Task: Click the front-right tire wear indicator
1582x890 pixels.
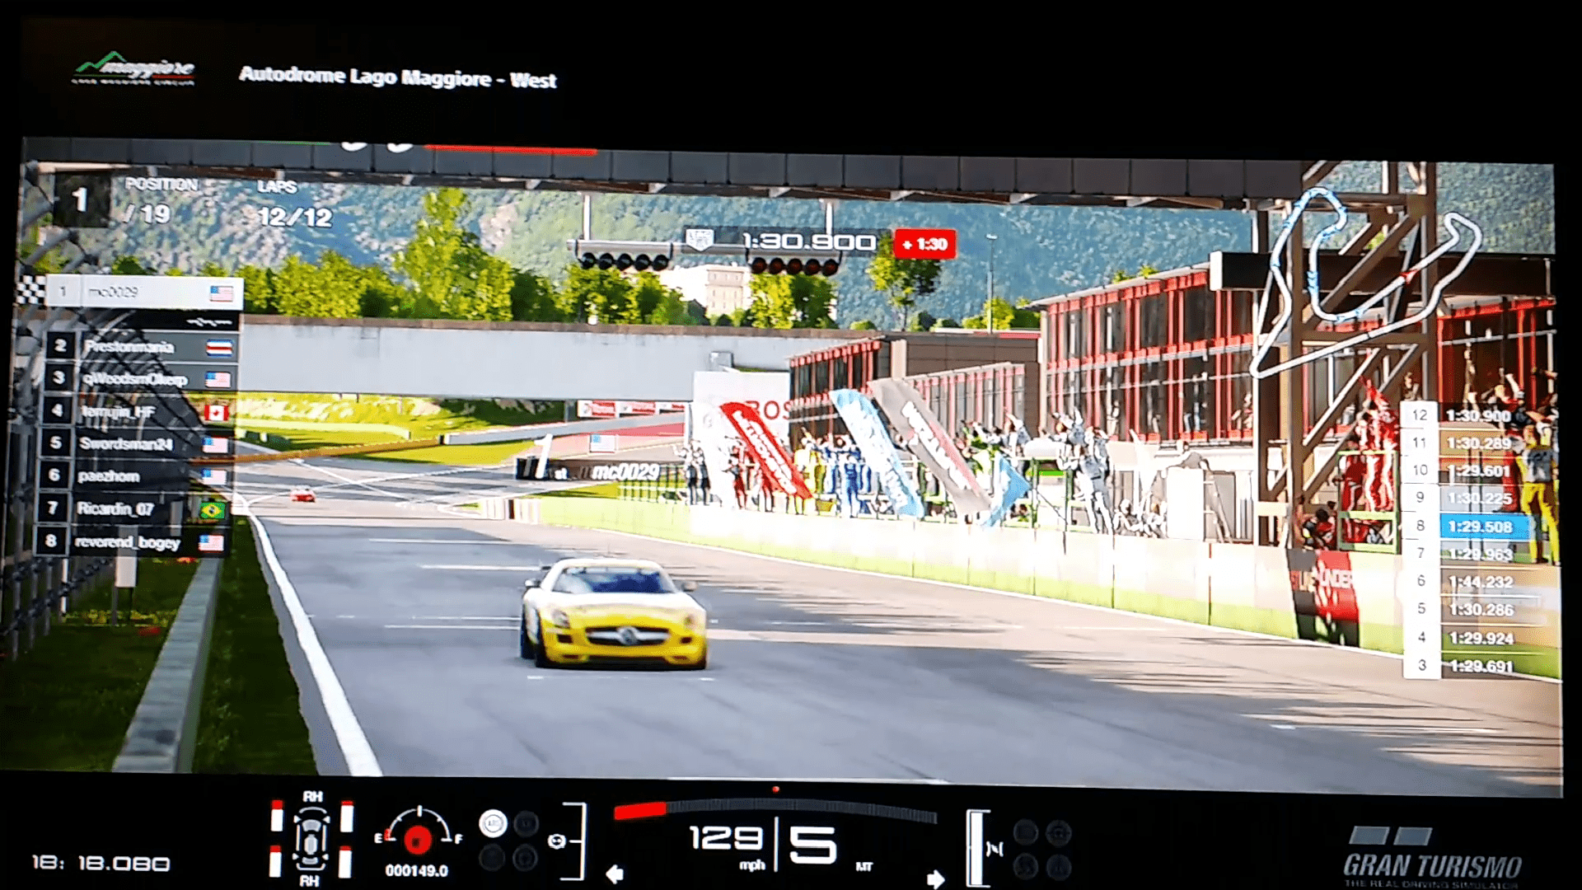Action: (x=347, y=816)
